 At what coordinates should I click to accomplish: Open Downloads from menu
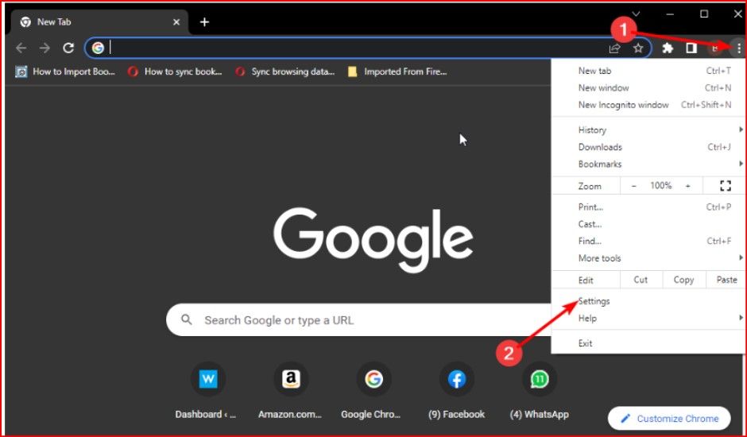[x=648, y=147]
